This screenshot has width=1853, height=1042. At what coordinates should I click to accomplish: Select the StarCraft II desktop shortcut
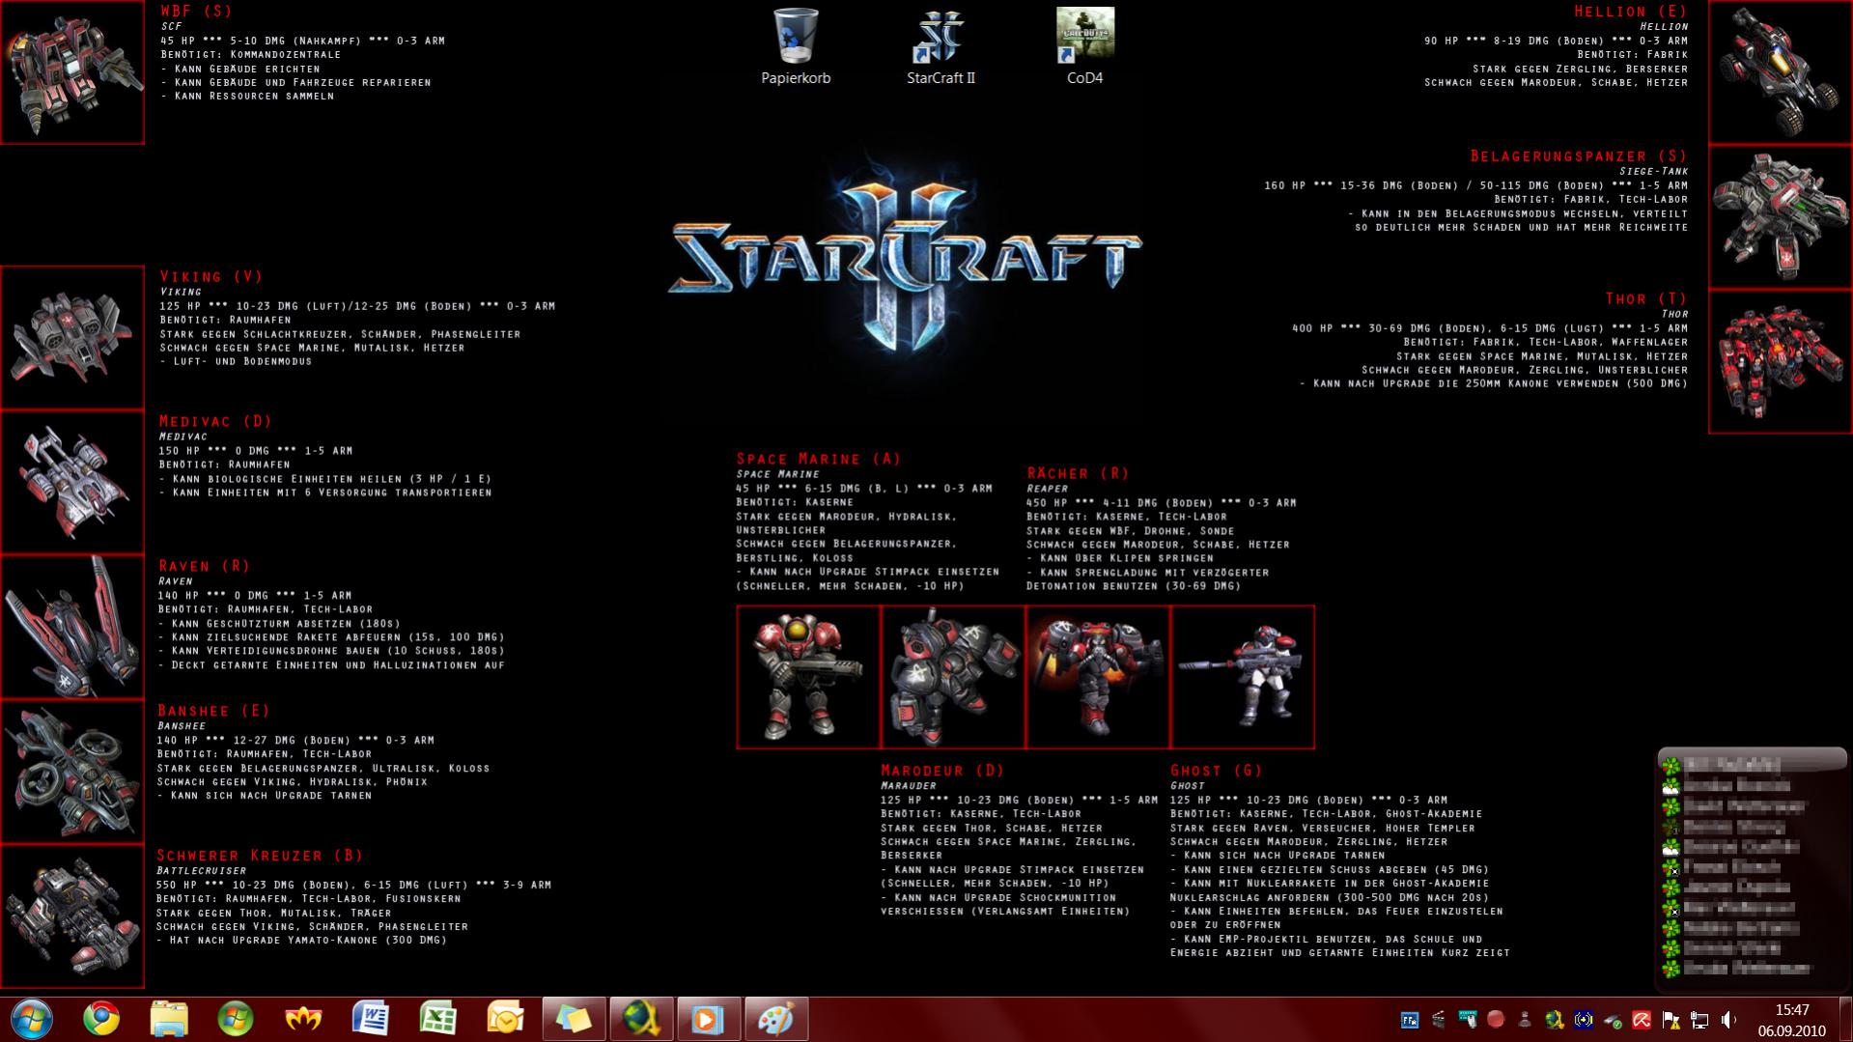[x=941, y=46]
